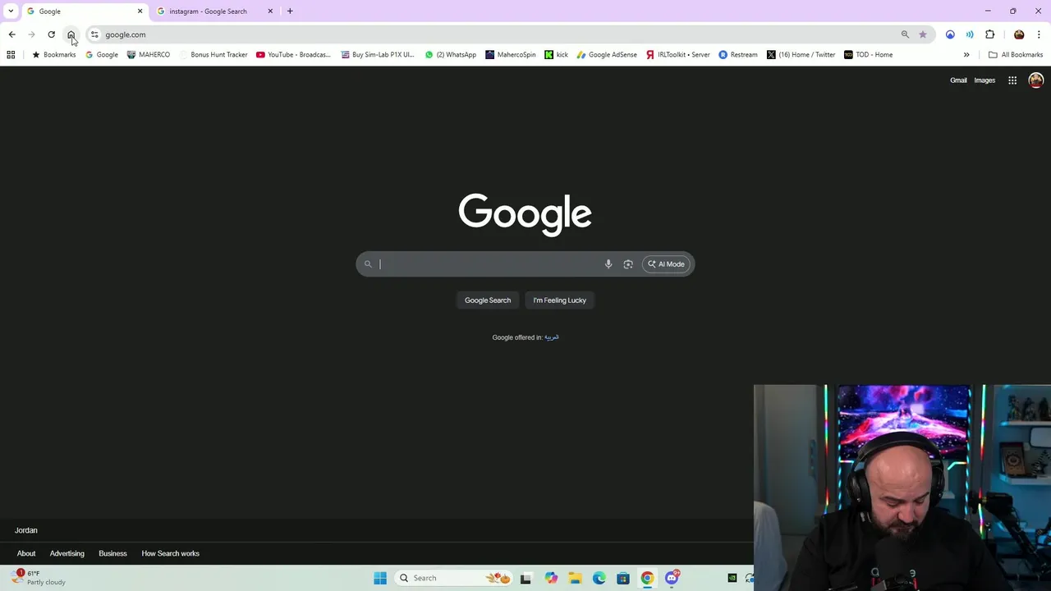Open Discord from the taskbar
This screenshot has height=591, width=1051.
pos(672,578)
